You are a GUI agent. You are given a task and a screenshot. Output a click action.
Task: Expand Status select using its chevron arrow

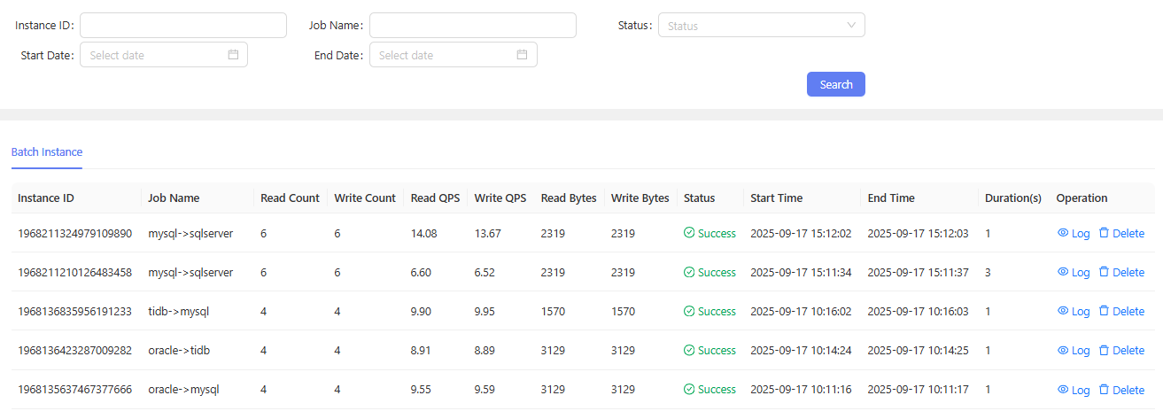point(851,26)
